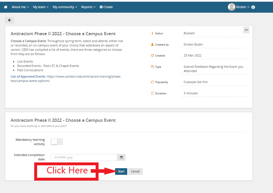The height and width of the screenshot is (193, 273).
Task: Expand the Reports menu
Action: (x=88, y=7)
